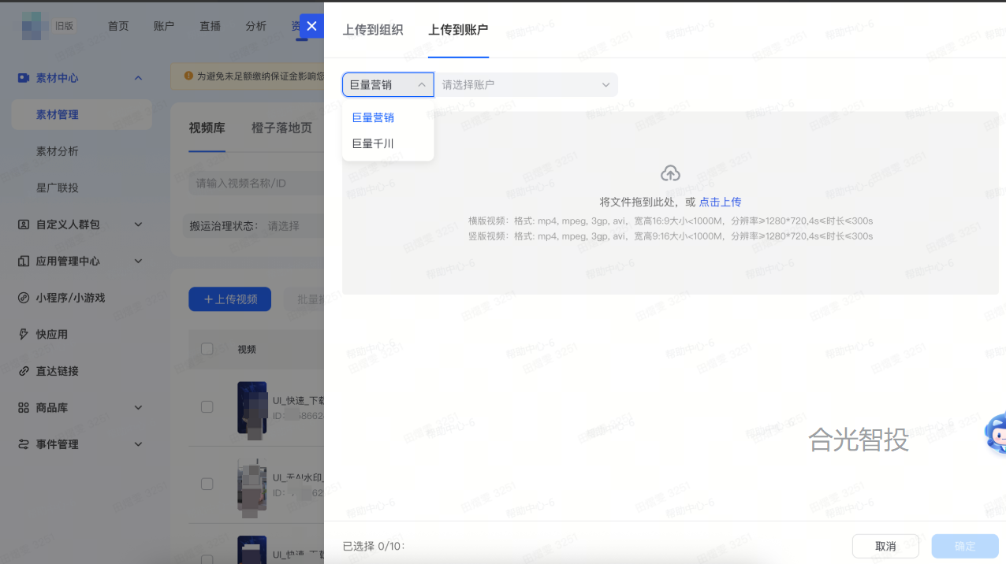Click the 旧版 version label
Screen dimensions: 1006x564
pos(64,26)
